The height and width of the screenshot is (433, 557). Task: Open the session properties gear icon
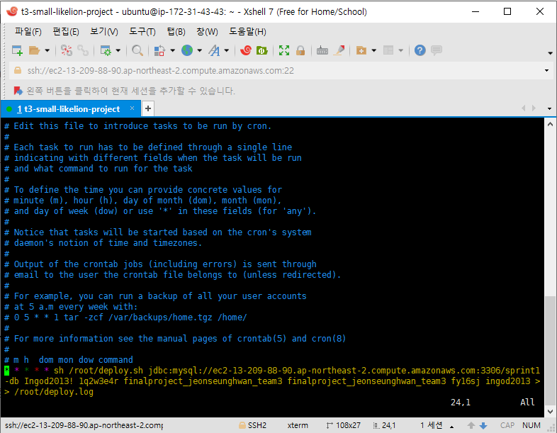pos(106,50)
